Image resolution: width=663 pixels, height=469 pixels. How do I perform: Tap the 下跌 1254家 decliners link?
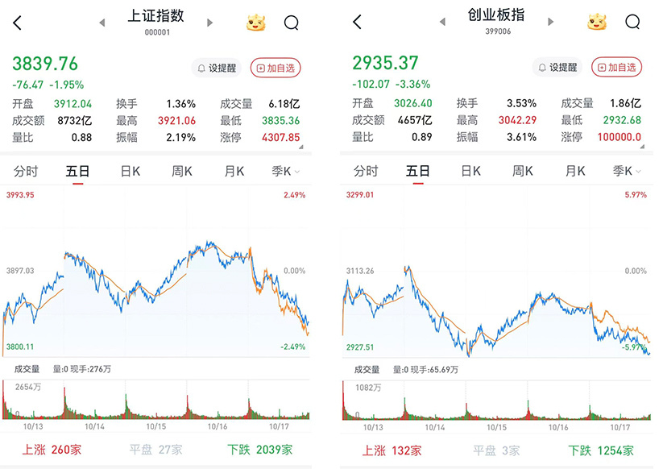(599, 450)
